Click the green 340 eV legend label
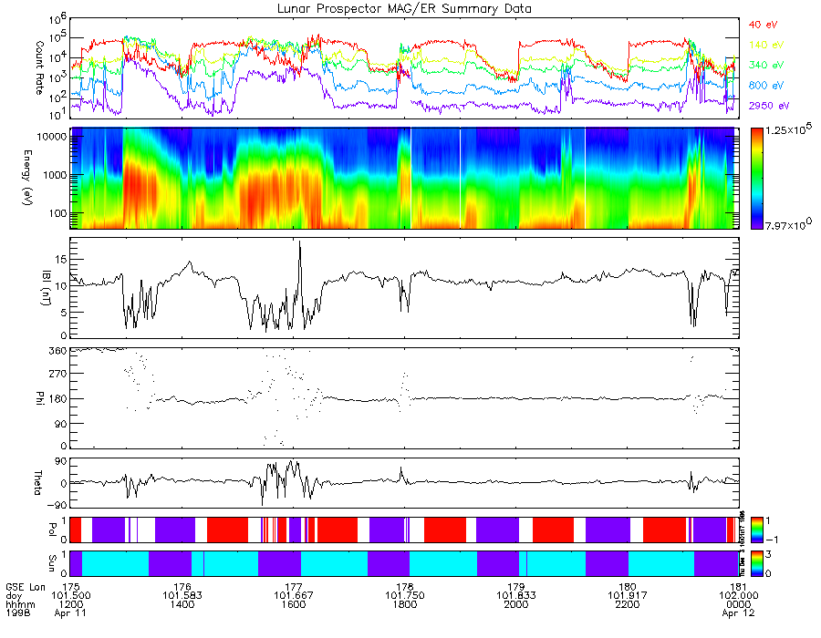 (766, 65)
